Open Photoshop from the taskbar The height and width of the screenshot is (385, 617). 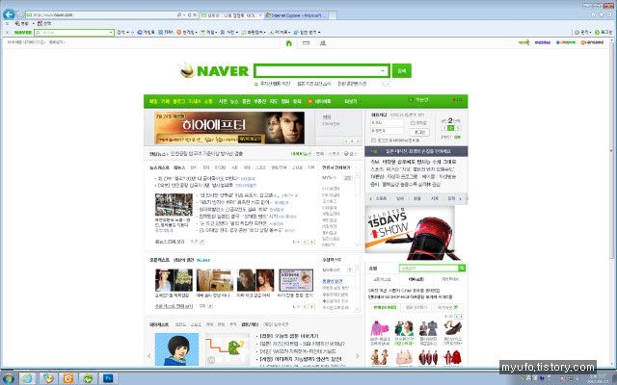tap(108, 378)
